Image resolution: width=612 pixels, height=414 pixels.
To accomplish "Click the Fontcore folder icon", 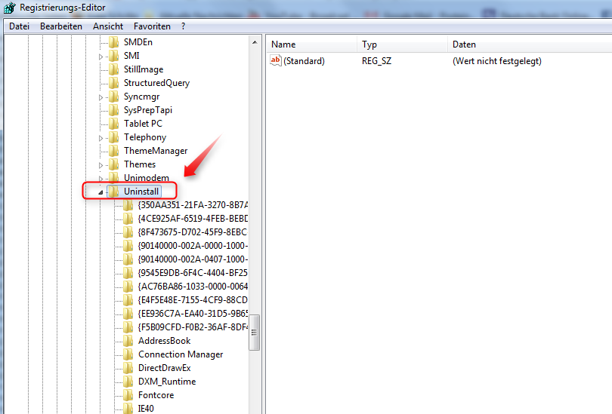I will click(128, 395).
